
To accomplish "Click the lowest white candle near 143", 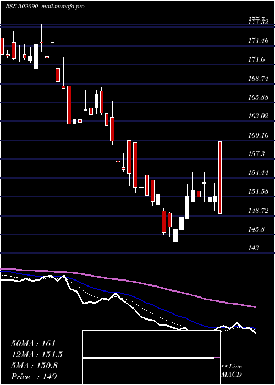I will [175, 236].
